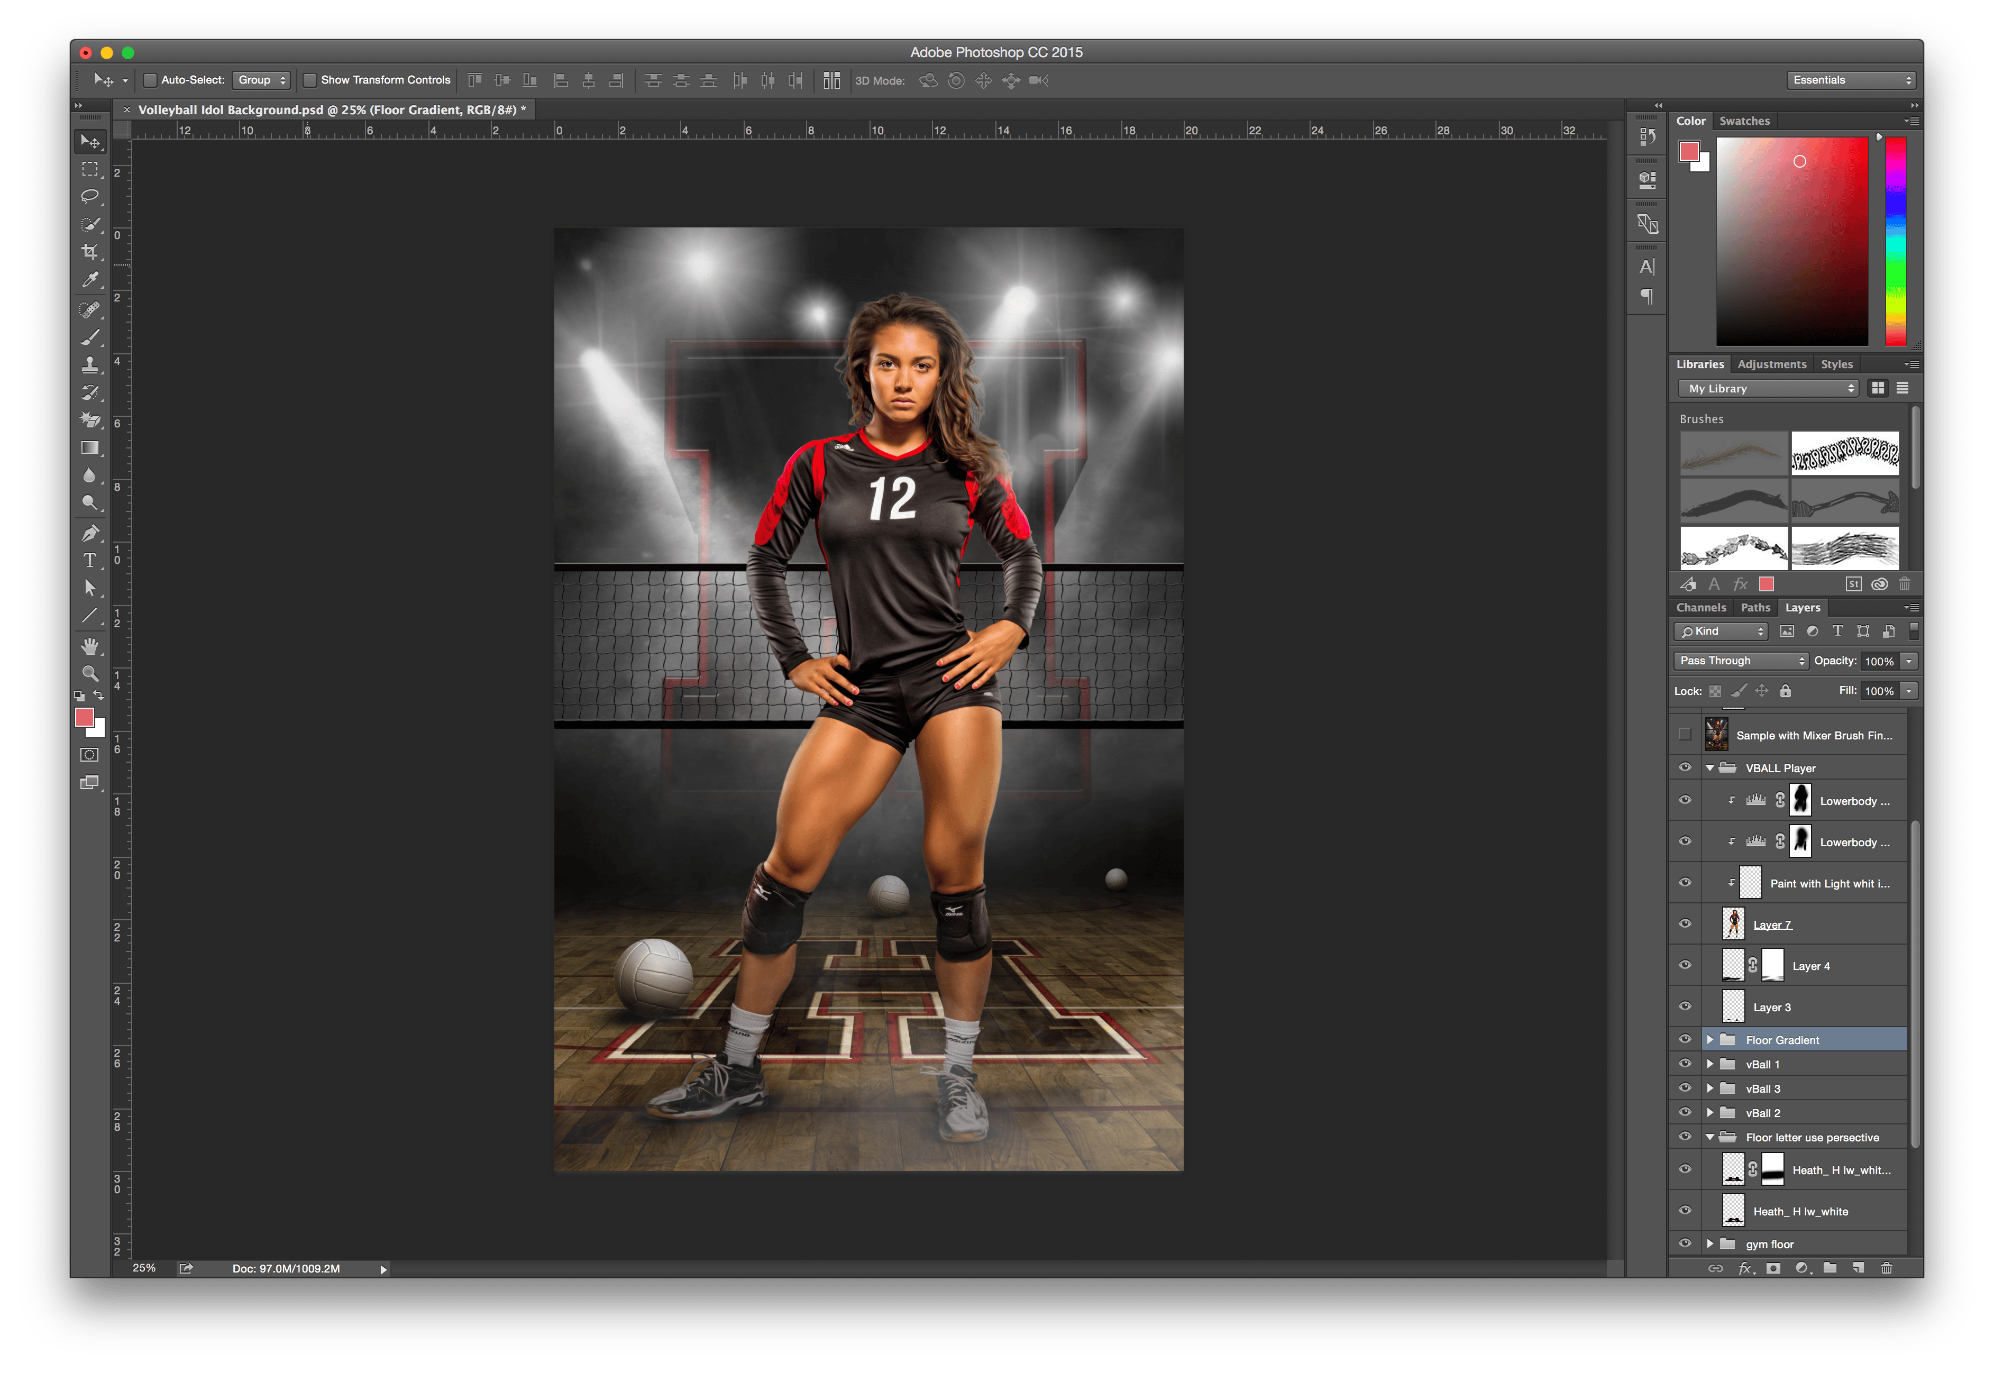The height and width of the screenshot is (1373, 1994).
Task: Hide the Layer 7 layer
Action: (x=1684, y=924)
